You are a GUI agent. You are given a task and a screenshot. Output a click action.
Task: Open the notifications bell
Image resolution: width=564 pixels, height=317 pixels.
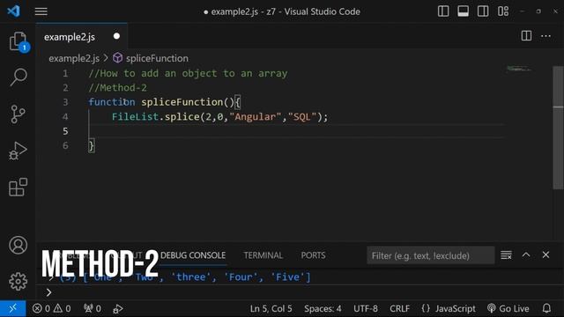point(546,308)
